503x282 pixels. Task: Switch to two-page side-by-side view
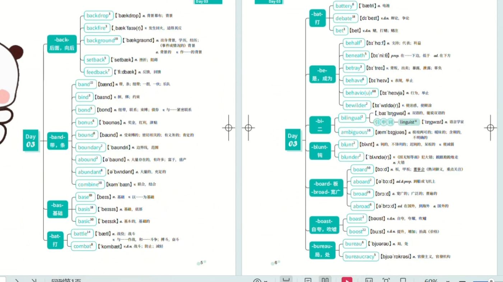point(325,279)
